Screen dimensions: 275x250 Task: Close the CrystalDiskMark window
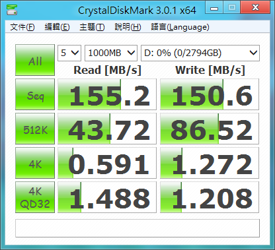(x=255, y=7)
